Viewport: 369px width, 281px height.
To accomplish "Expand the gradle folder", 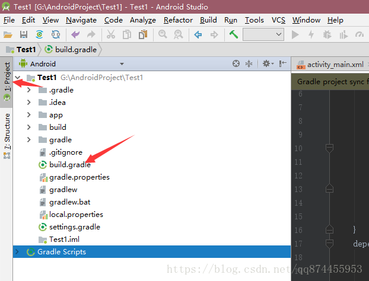I will pos(29,140).
